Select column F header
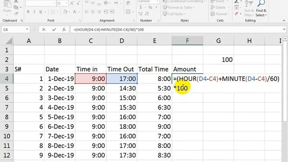 pyautogui.click(x=187, y=40)
